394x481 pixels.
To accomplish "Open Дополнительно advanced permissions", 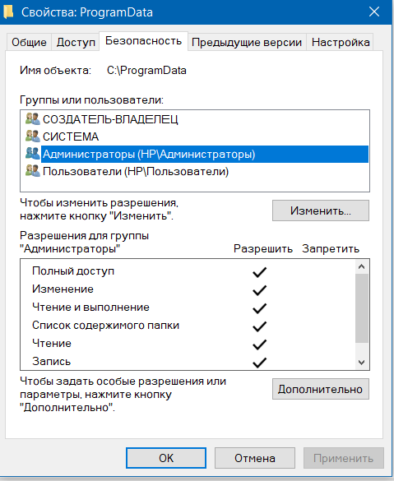I will 321,389.
